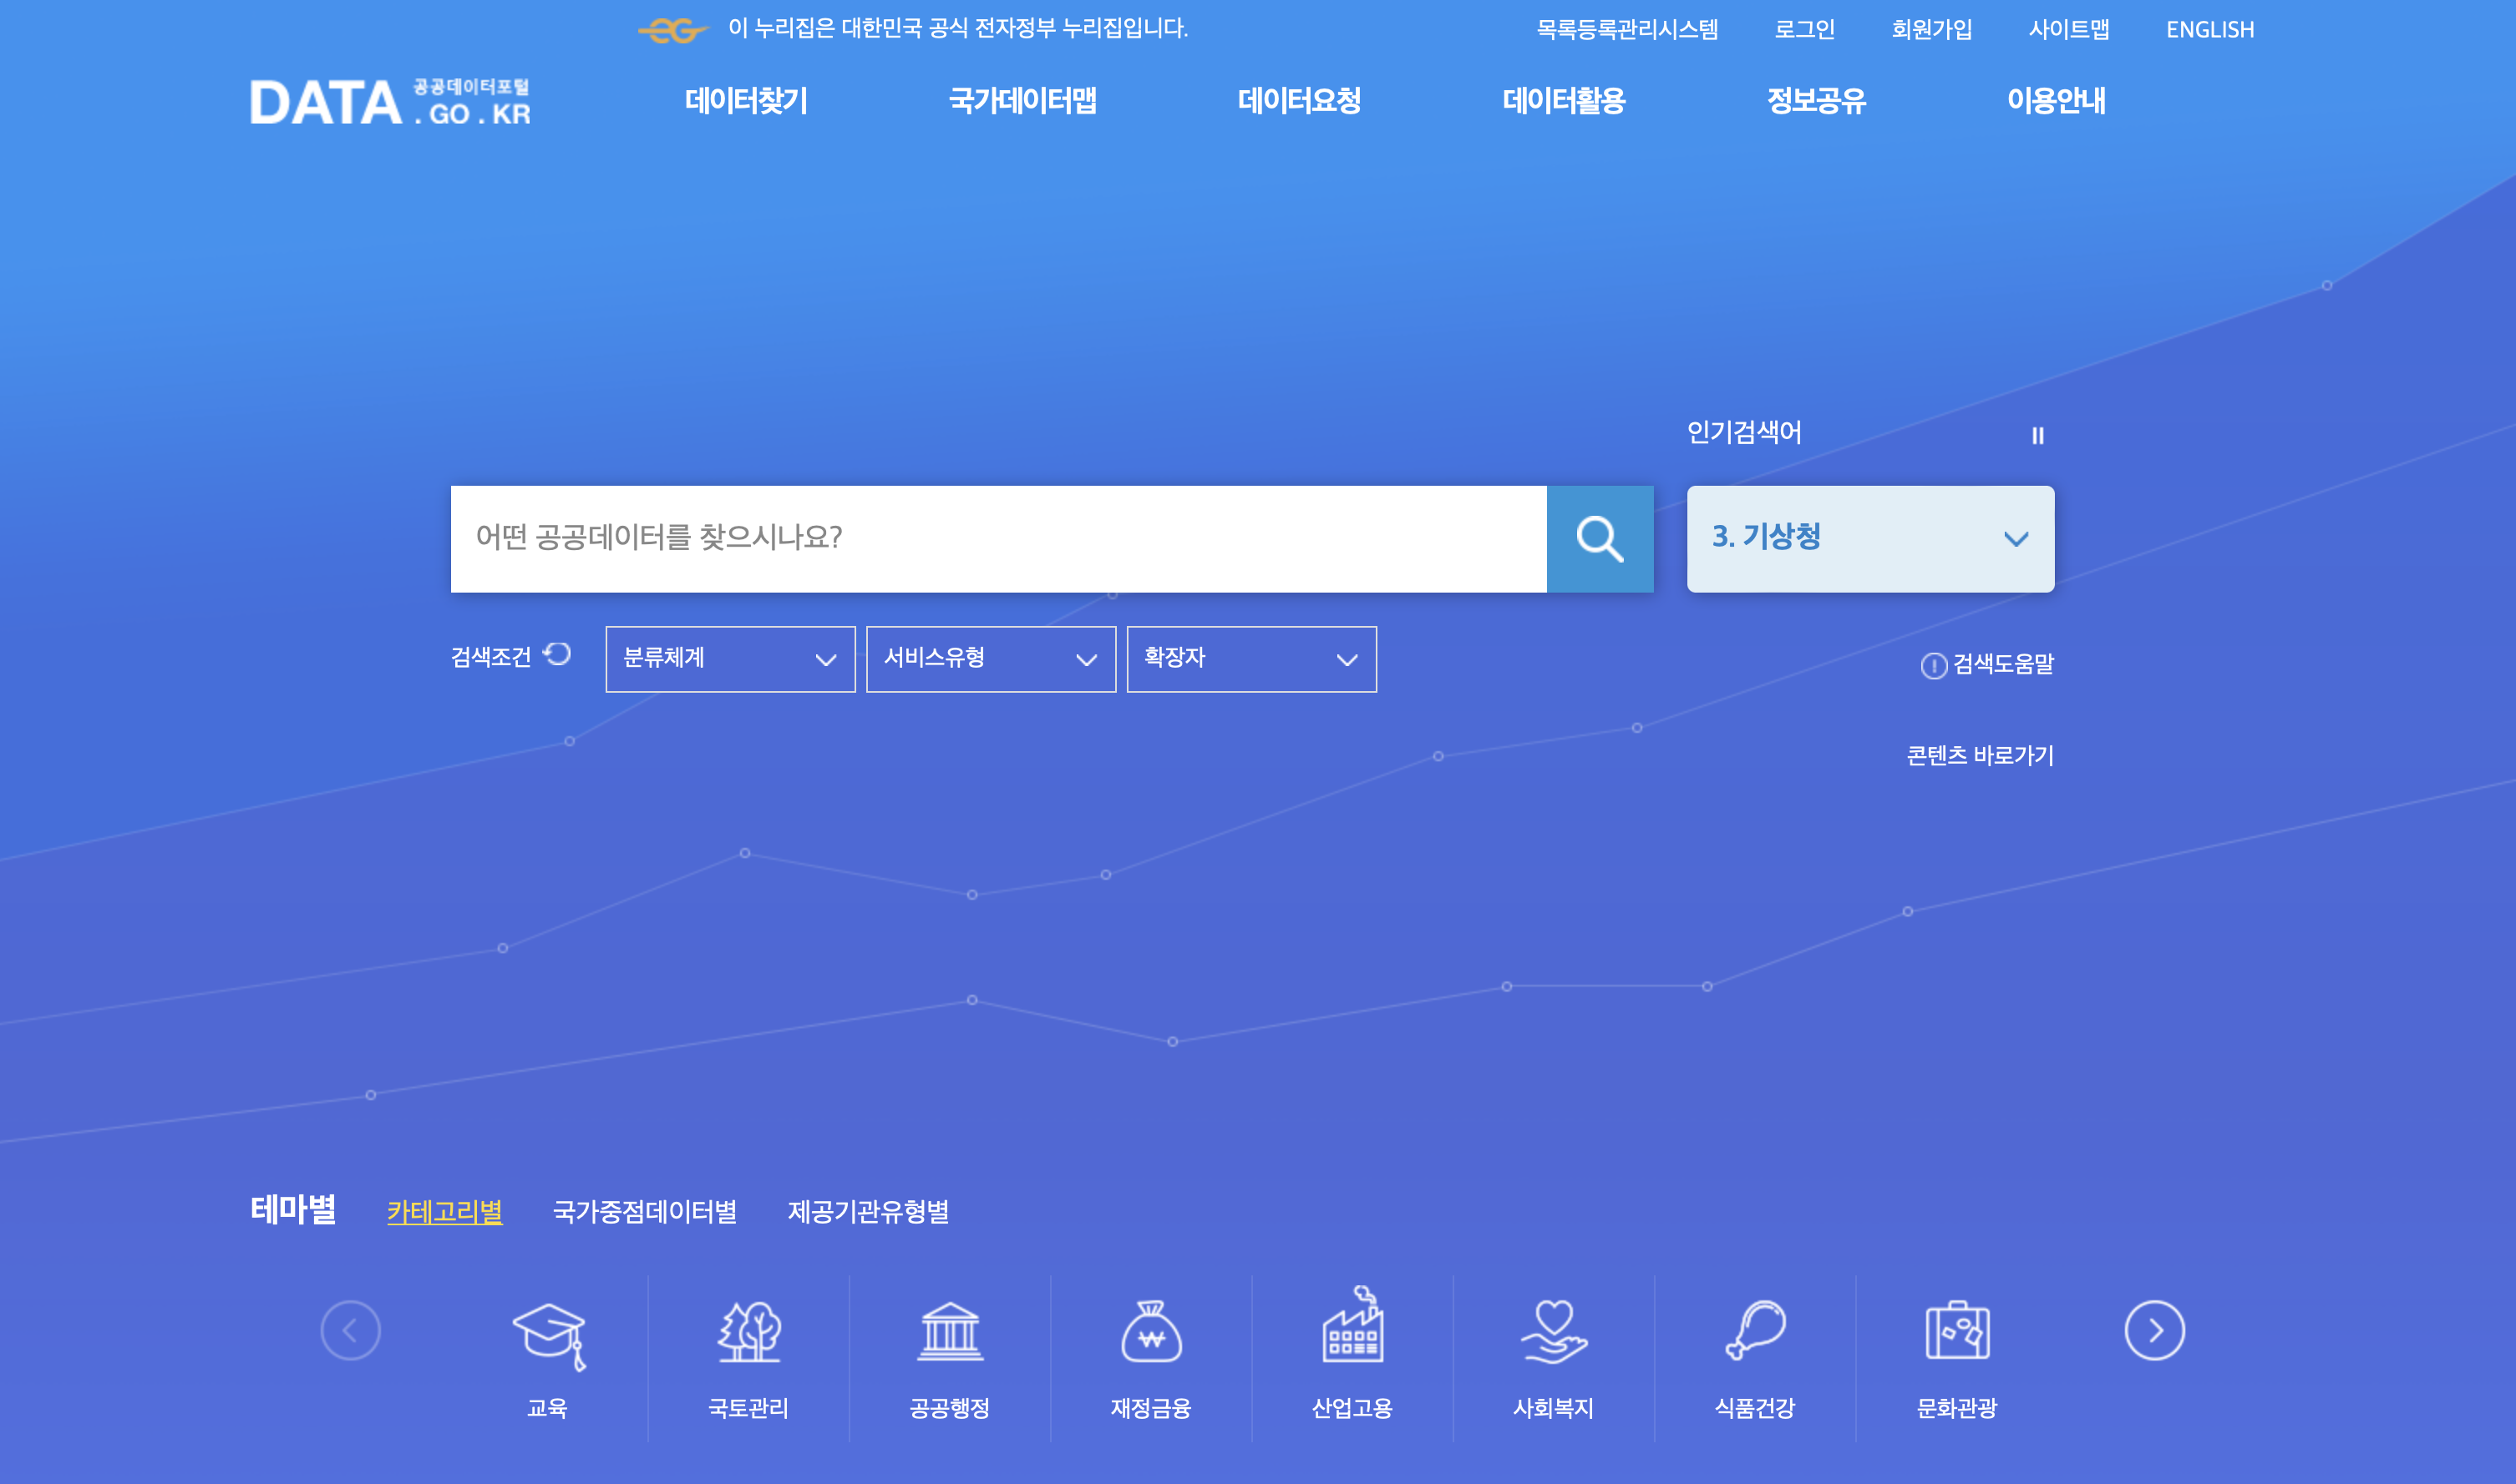Screen dimensions: 2516x1484
Task: Open the 데이터활용 menu
Action: (1565, 101)
